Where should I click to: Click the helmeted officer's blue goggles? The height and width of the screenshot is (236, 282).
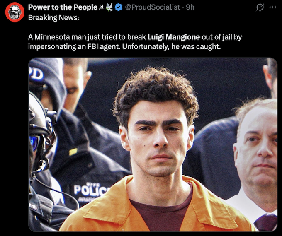34,142
